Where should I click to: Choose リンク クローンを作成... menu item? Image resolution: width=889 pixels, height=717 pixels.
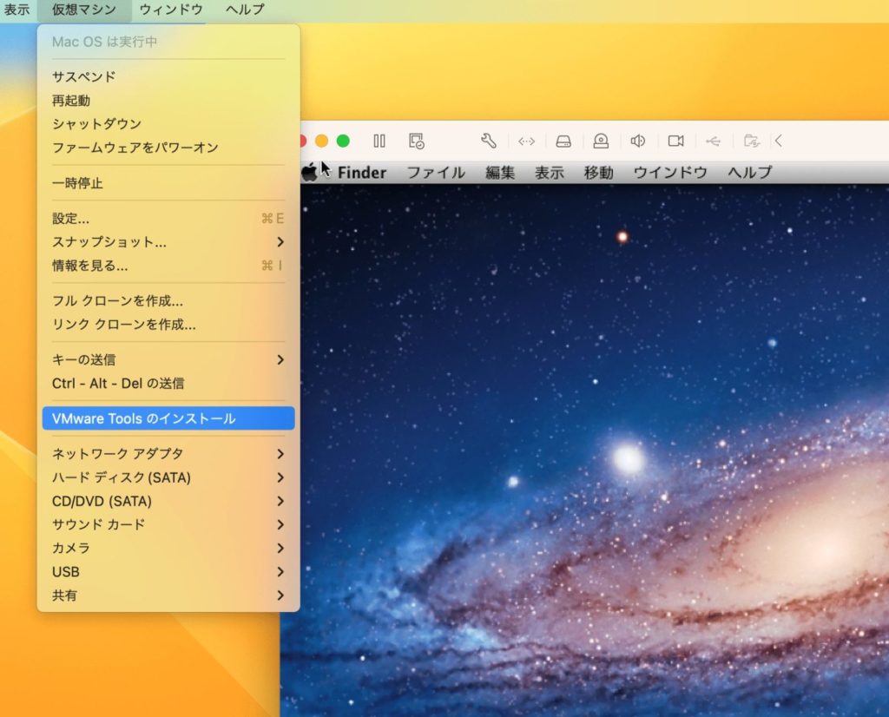coord(168,324)
